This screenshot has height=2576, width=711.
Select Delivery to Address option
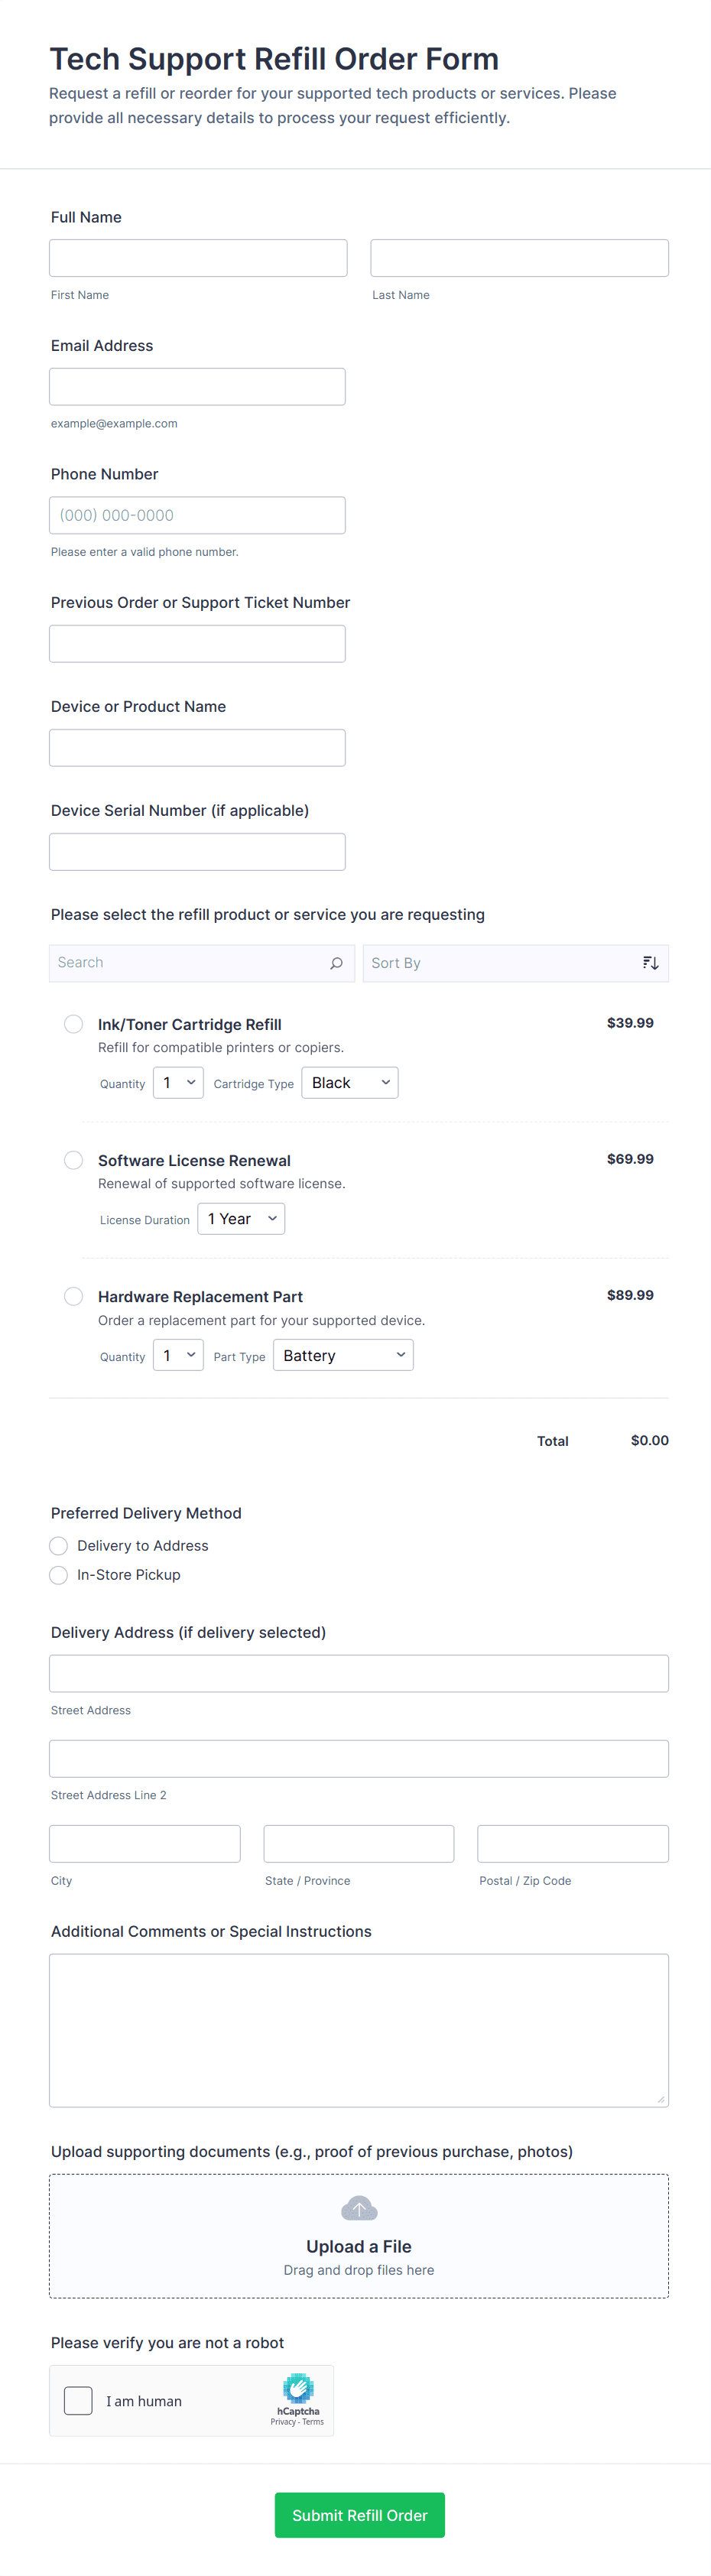59,1546
